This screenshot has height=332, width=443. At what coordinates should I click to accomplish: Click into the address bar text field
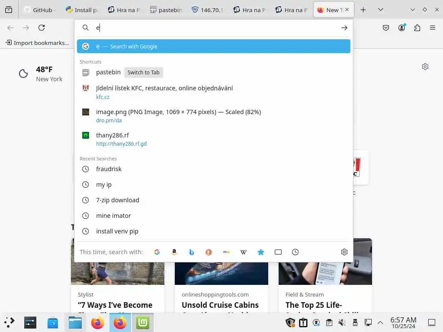[215, 28]
